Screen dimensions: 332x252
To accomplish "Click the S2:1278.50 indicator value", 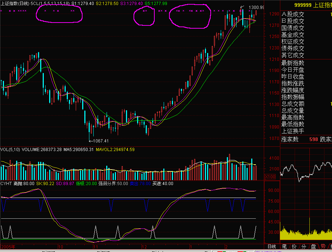I will tap(107, 4).
